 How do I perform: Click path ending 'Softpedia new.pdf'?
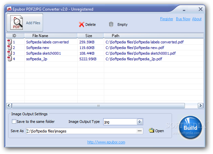135,48
